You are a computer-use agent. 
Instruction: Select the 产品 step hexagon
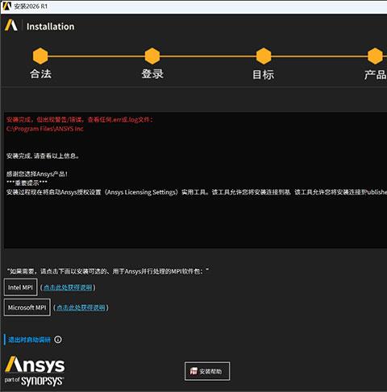coord(375,56)
